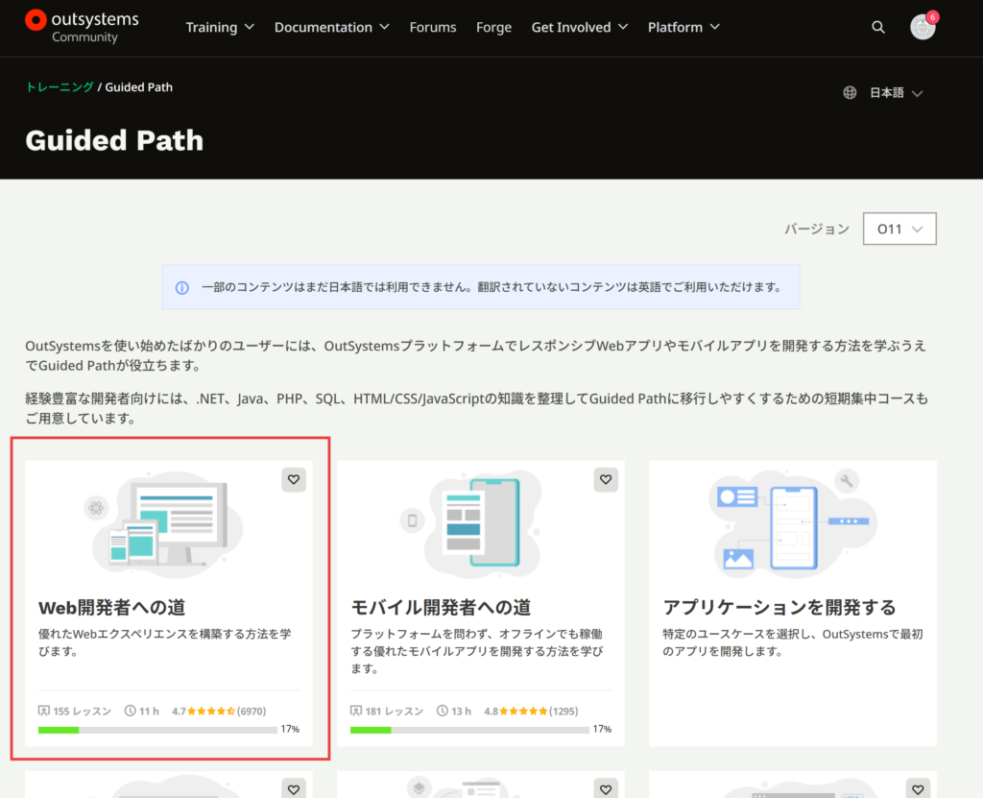Toggle favorite heart on bottom-left partial card
This screenshot has width=983, height=798.
click(294, 788)
